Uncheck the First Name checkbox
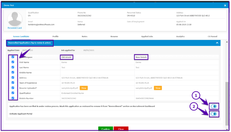This screenshot has width=231, height=132. tap(13, 62)
